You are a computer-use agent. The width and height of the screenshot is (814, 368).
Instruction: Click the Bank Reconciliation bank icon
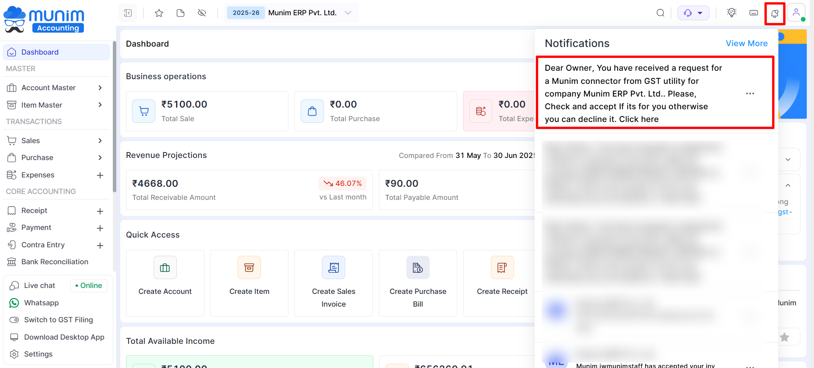click(x=12, y=262)
